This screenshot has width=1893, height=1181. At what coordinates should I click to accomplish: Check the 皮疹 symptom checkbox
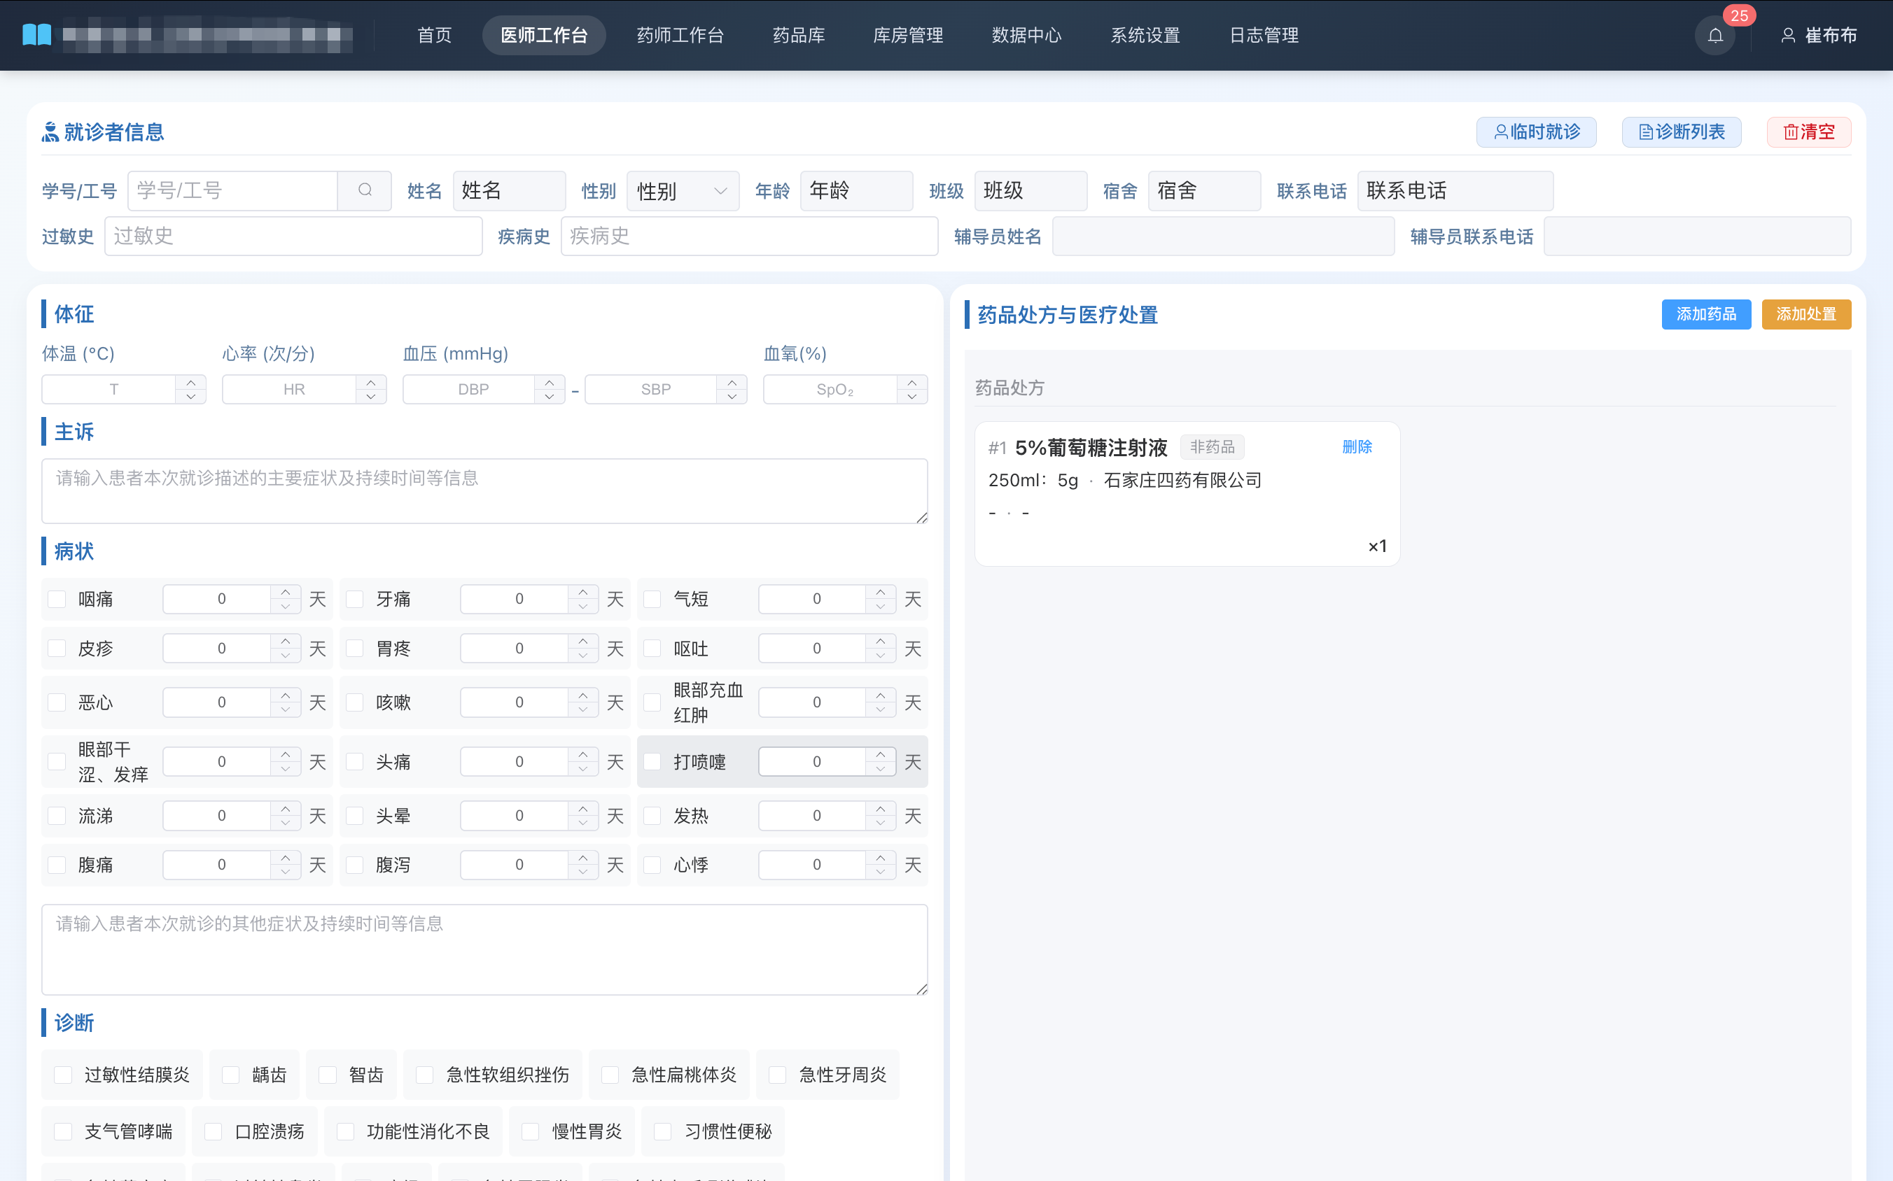[57, 649]
